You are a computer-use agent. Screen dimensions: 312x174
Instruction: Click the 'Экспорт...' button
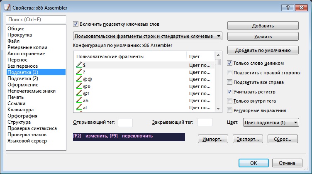click(248, 139)
